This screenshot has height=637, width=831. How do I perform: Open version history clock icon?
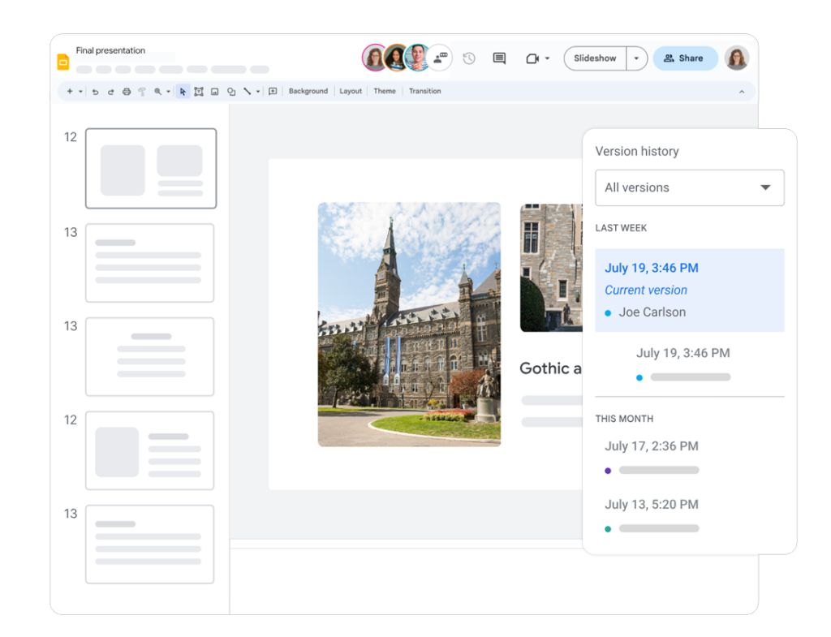coord(469,58)
